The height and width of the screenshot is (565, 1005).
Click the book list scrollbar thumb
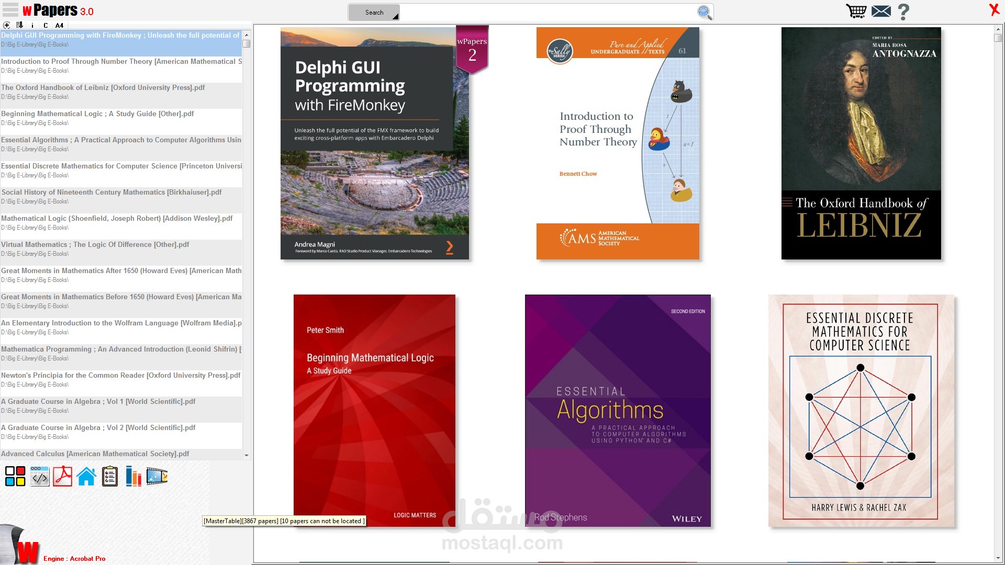tap(247, 44)
